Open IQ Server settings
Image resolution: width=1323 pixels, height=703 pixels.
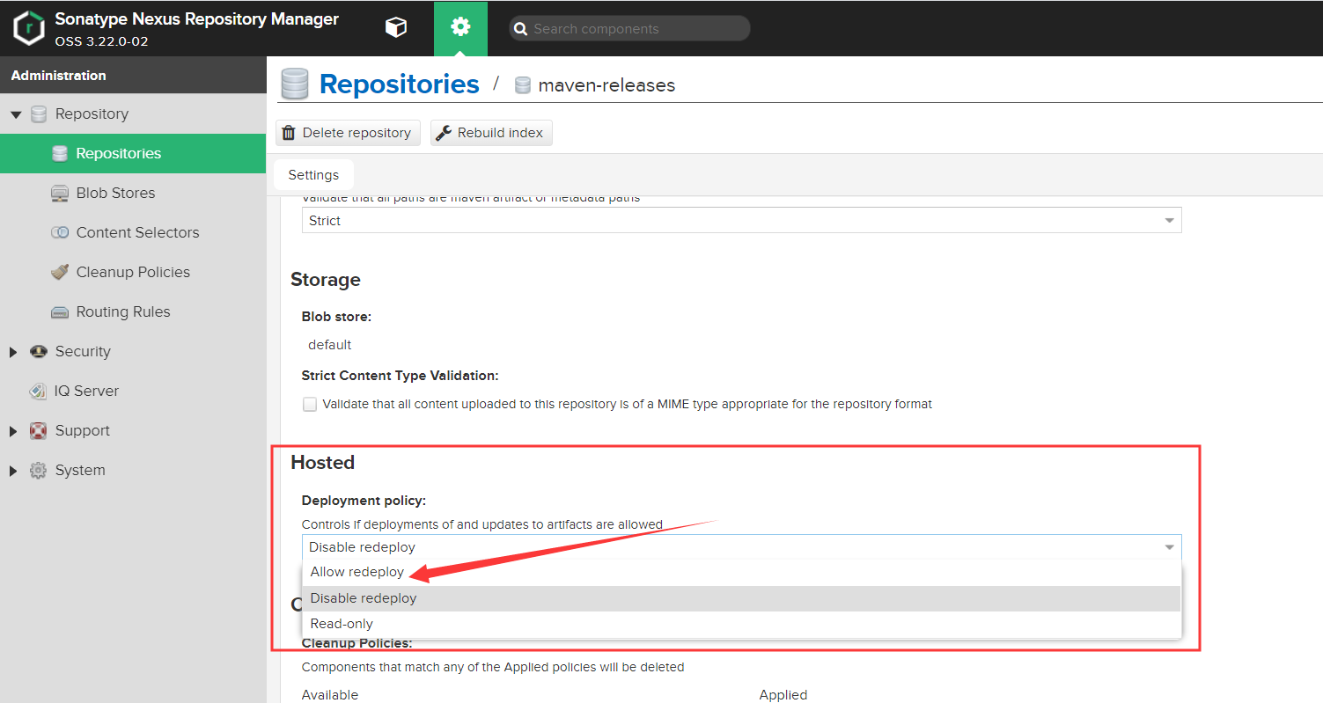(x=84, y=391)
